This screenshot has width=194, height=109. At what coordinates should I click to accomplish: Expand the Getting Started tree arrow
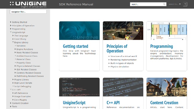(11, 22)
